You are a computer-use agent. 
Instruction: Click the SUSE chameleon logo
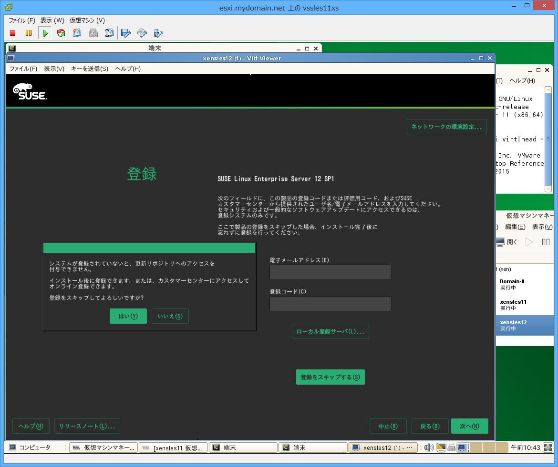coord(30,91)
